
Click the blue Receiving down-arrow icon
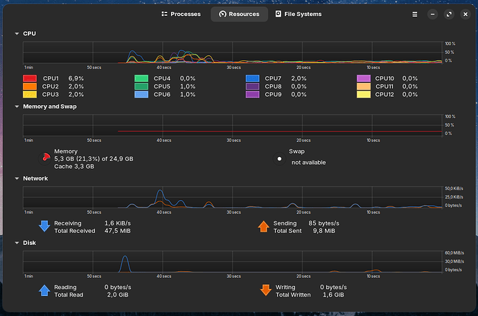[x=45, y=226]
